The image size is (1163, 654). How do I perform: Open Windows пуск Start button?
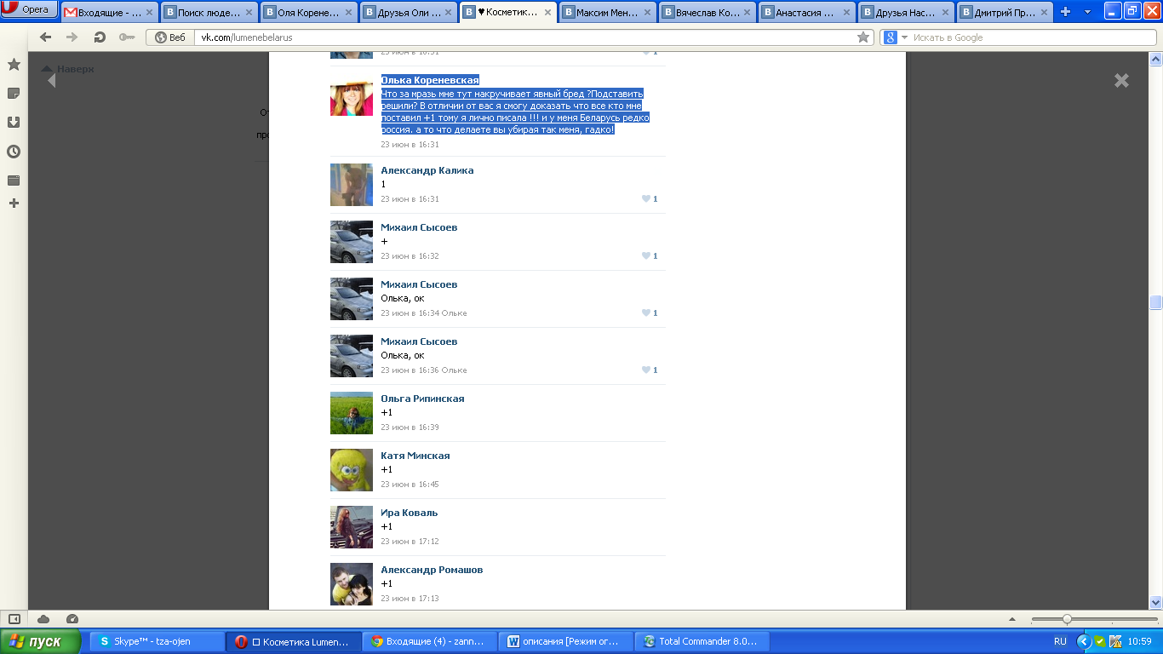point(40,641)
